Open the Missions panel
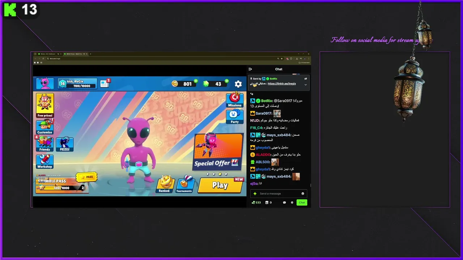463x260 pixels. tap(235, 100)
